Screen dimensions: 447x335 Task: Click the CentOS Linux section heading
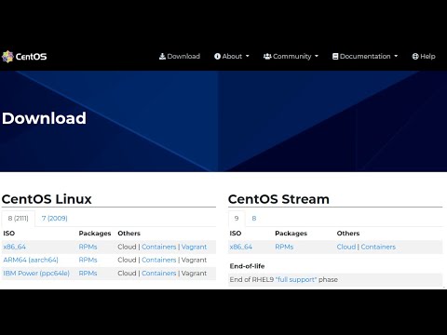click(47, 199)
